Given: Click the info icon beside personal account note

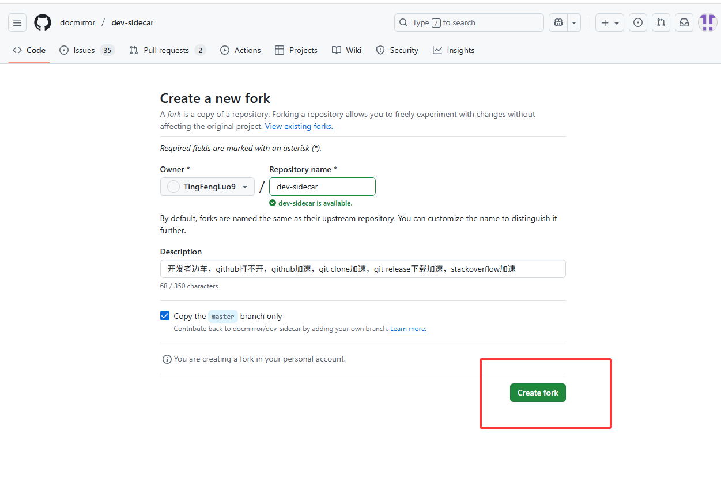Looking at the screenshot, I should coord(167,359).
